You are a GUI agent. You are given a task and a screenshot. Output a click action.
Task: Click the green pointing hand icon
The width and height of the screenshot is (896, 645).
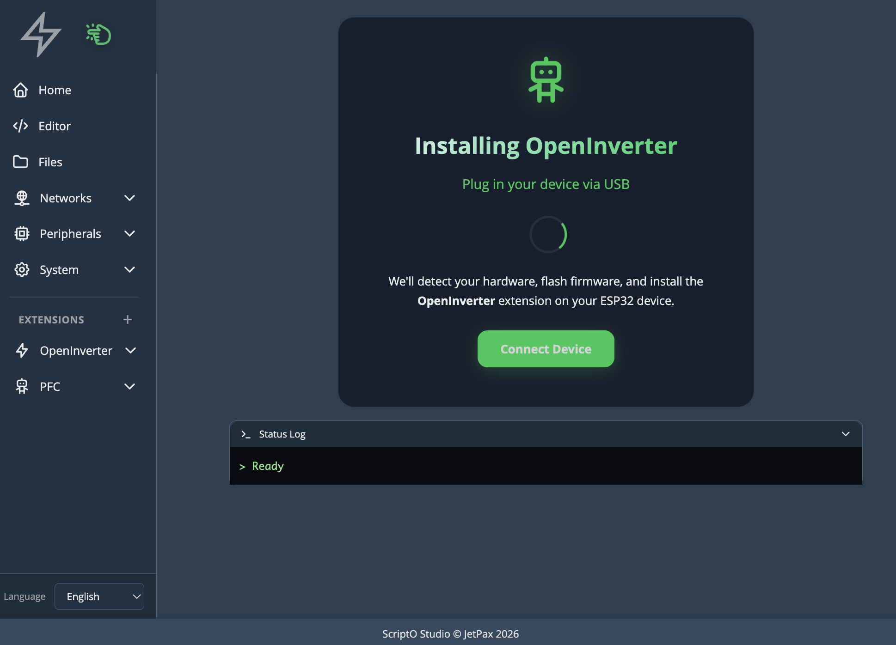tap(98, 34)
